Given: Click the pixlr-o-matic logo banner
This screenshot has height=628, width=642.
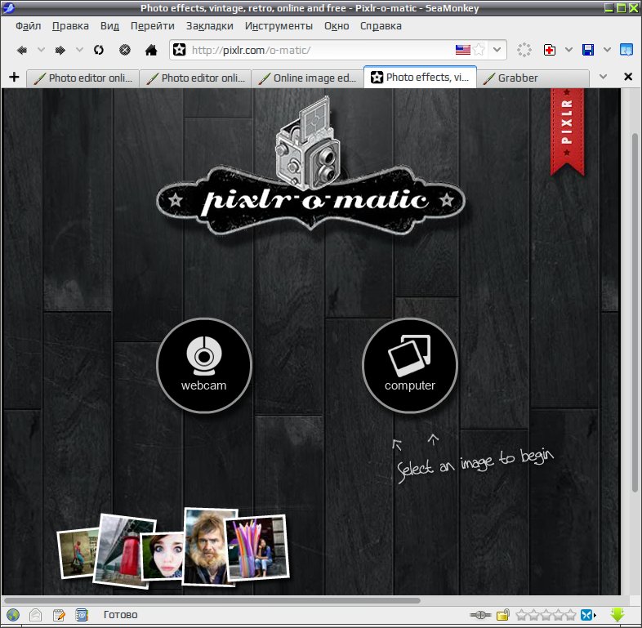Looking at the screenshot, I should click(x=310, y=201).
